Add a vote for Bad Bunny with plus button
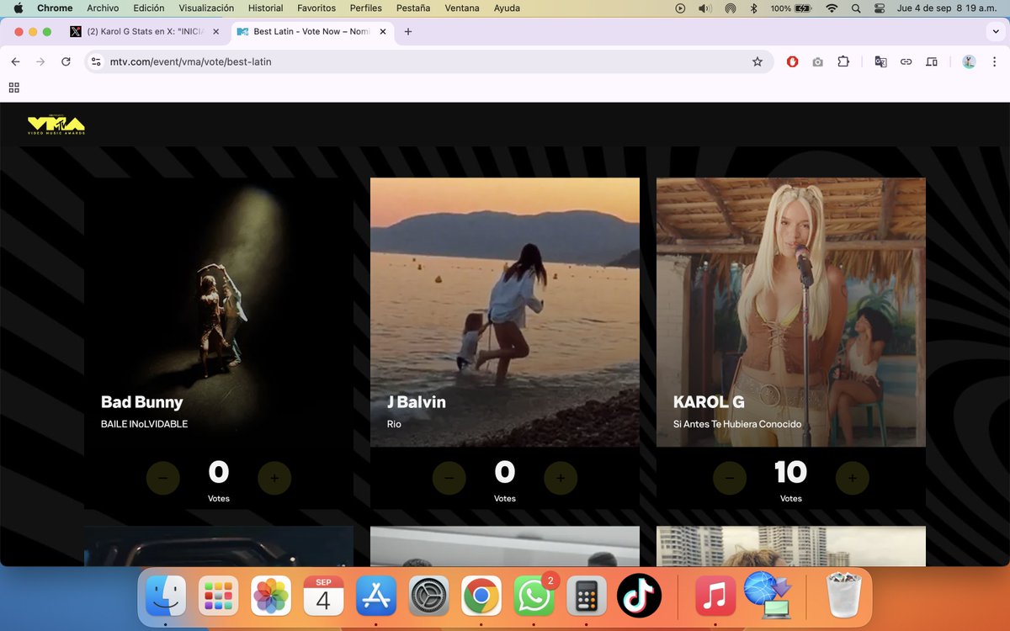 click(274, 478)
